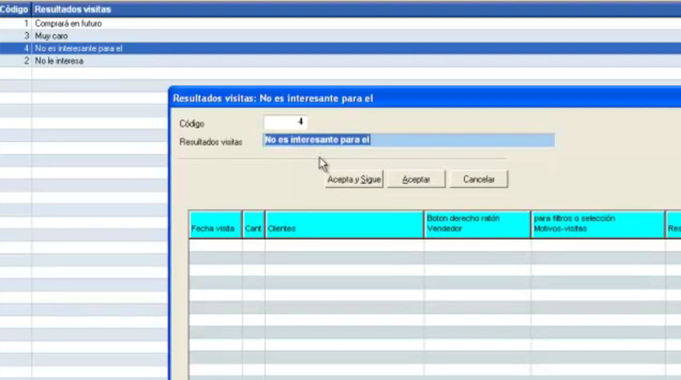Click first empty cell under Vendedor column
The height and width of the screenshot is (380, 681).
(477, 246)
